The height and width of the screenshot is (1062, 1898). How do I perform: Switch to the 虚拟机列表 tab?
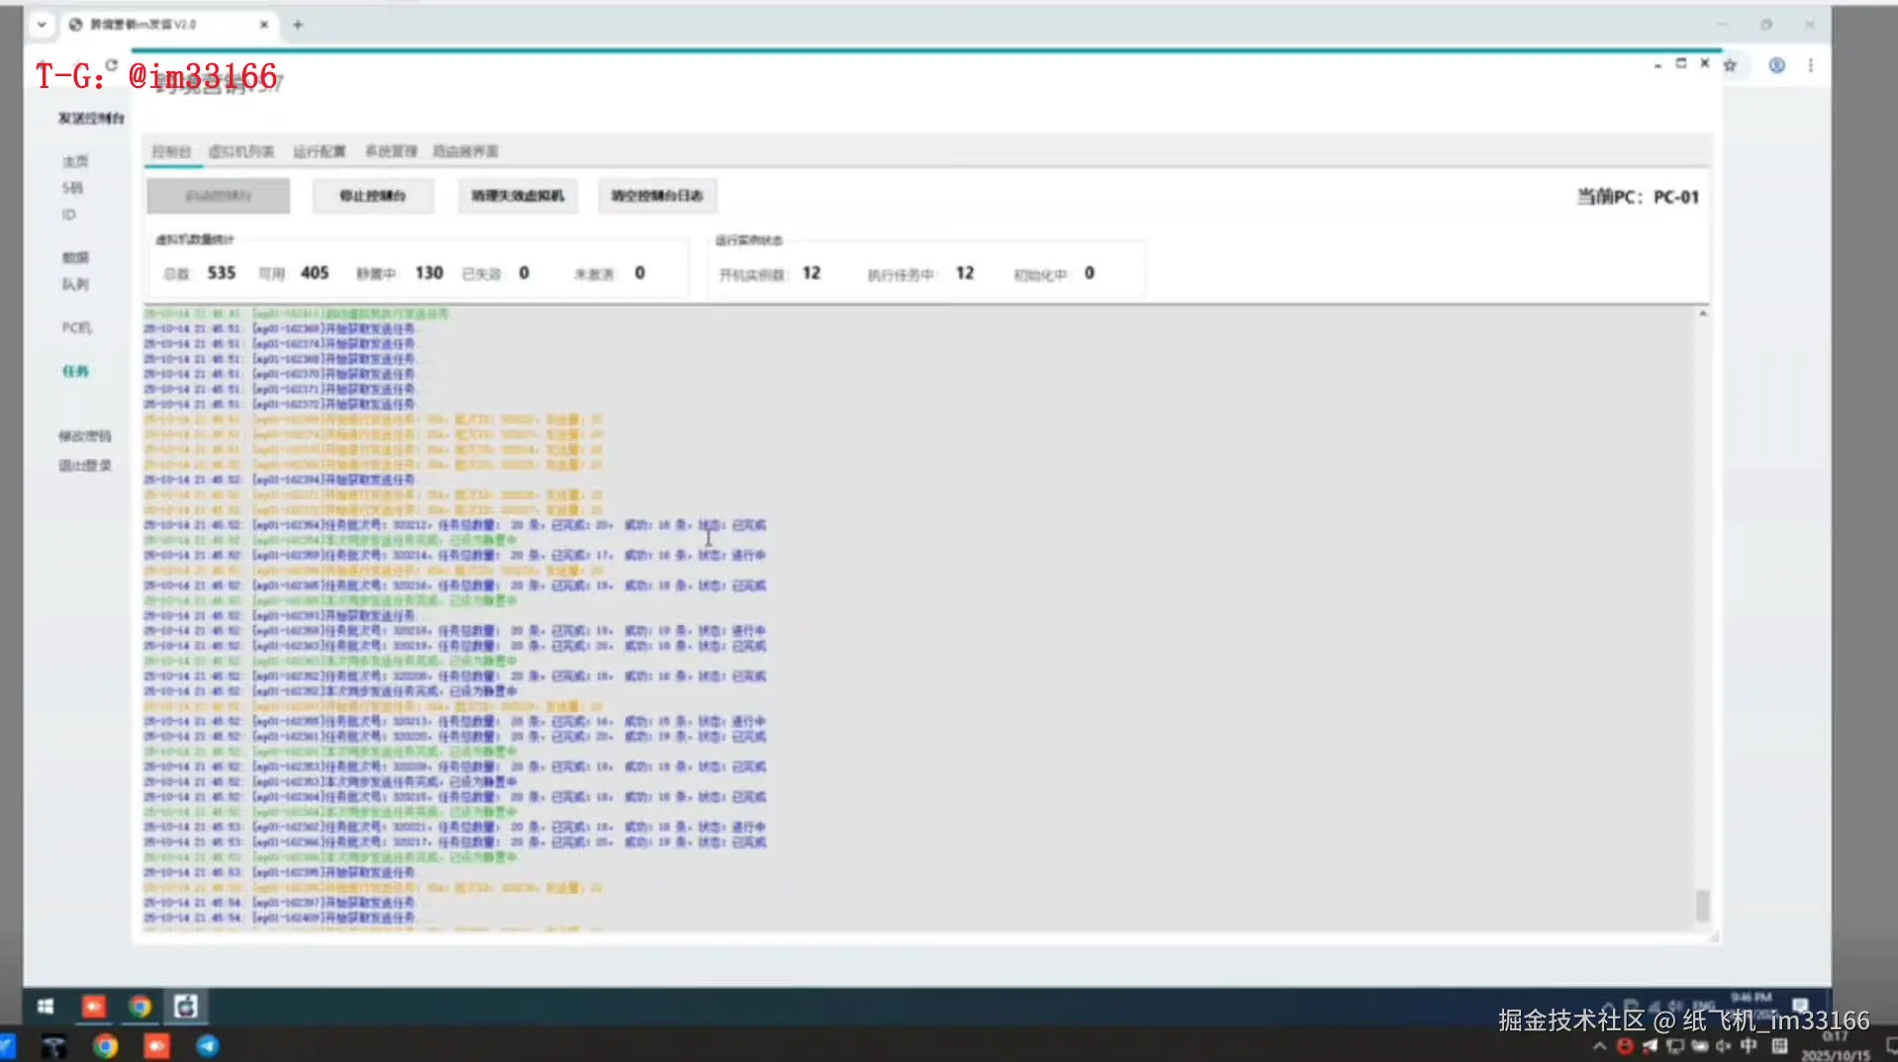click(241, 151)
